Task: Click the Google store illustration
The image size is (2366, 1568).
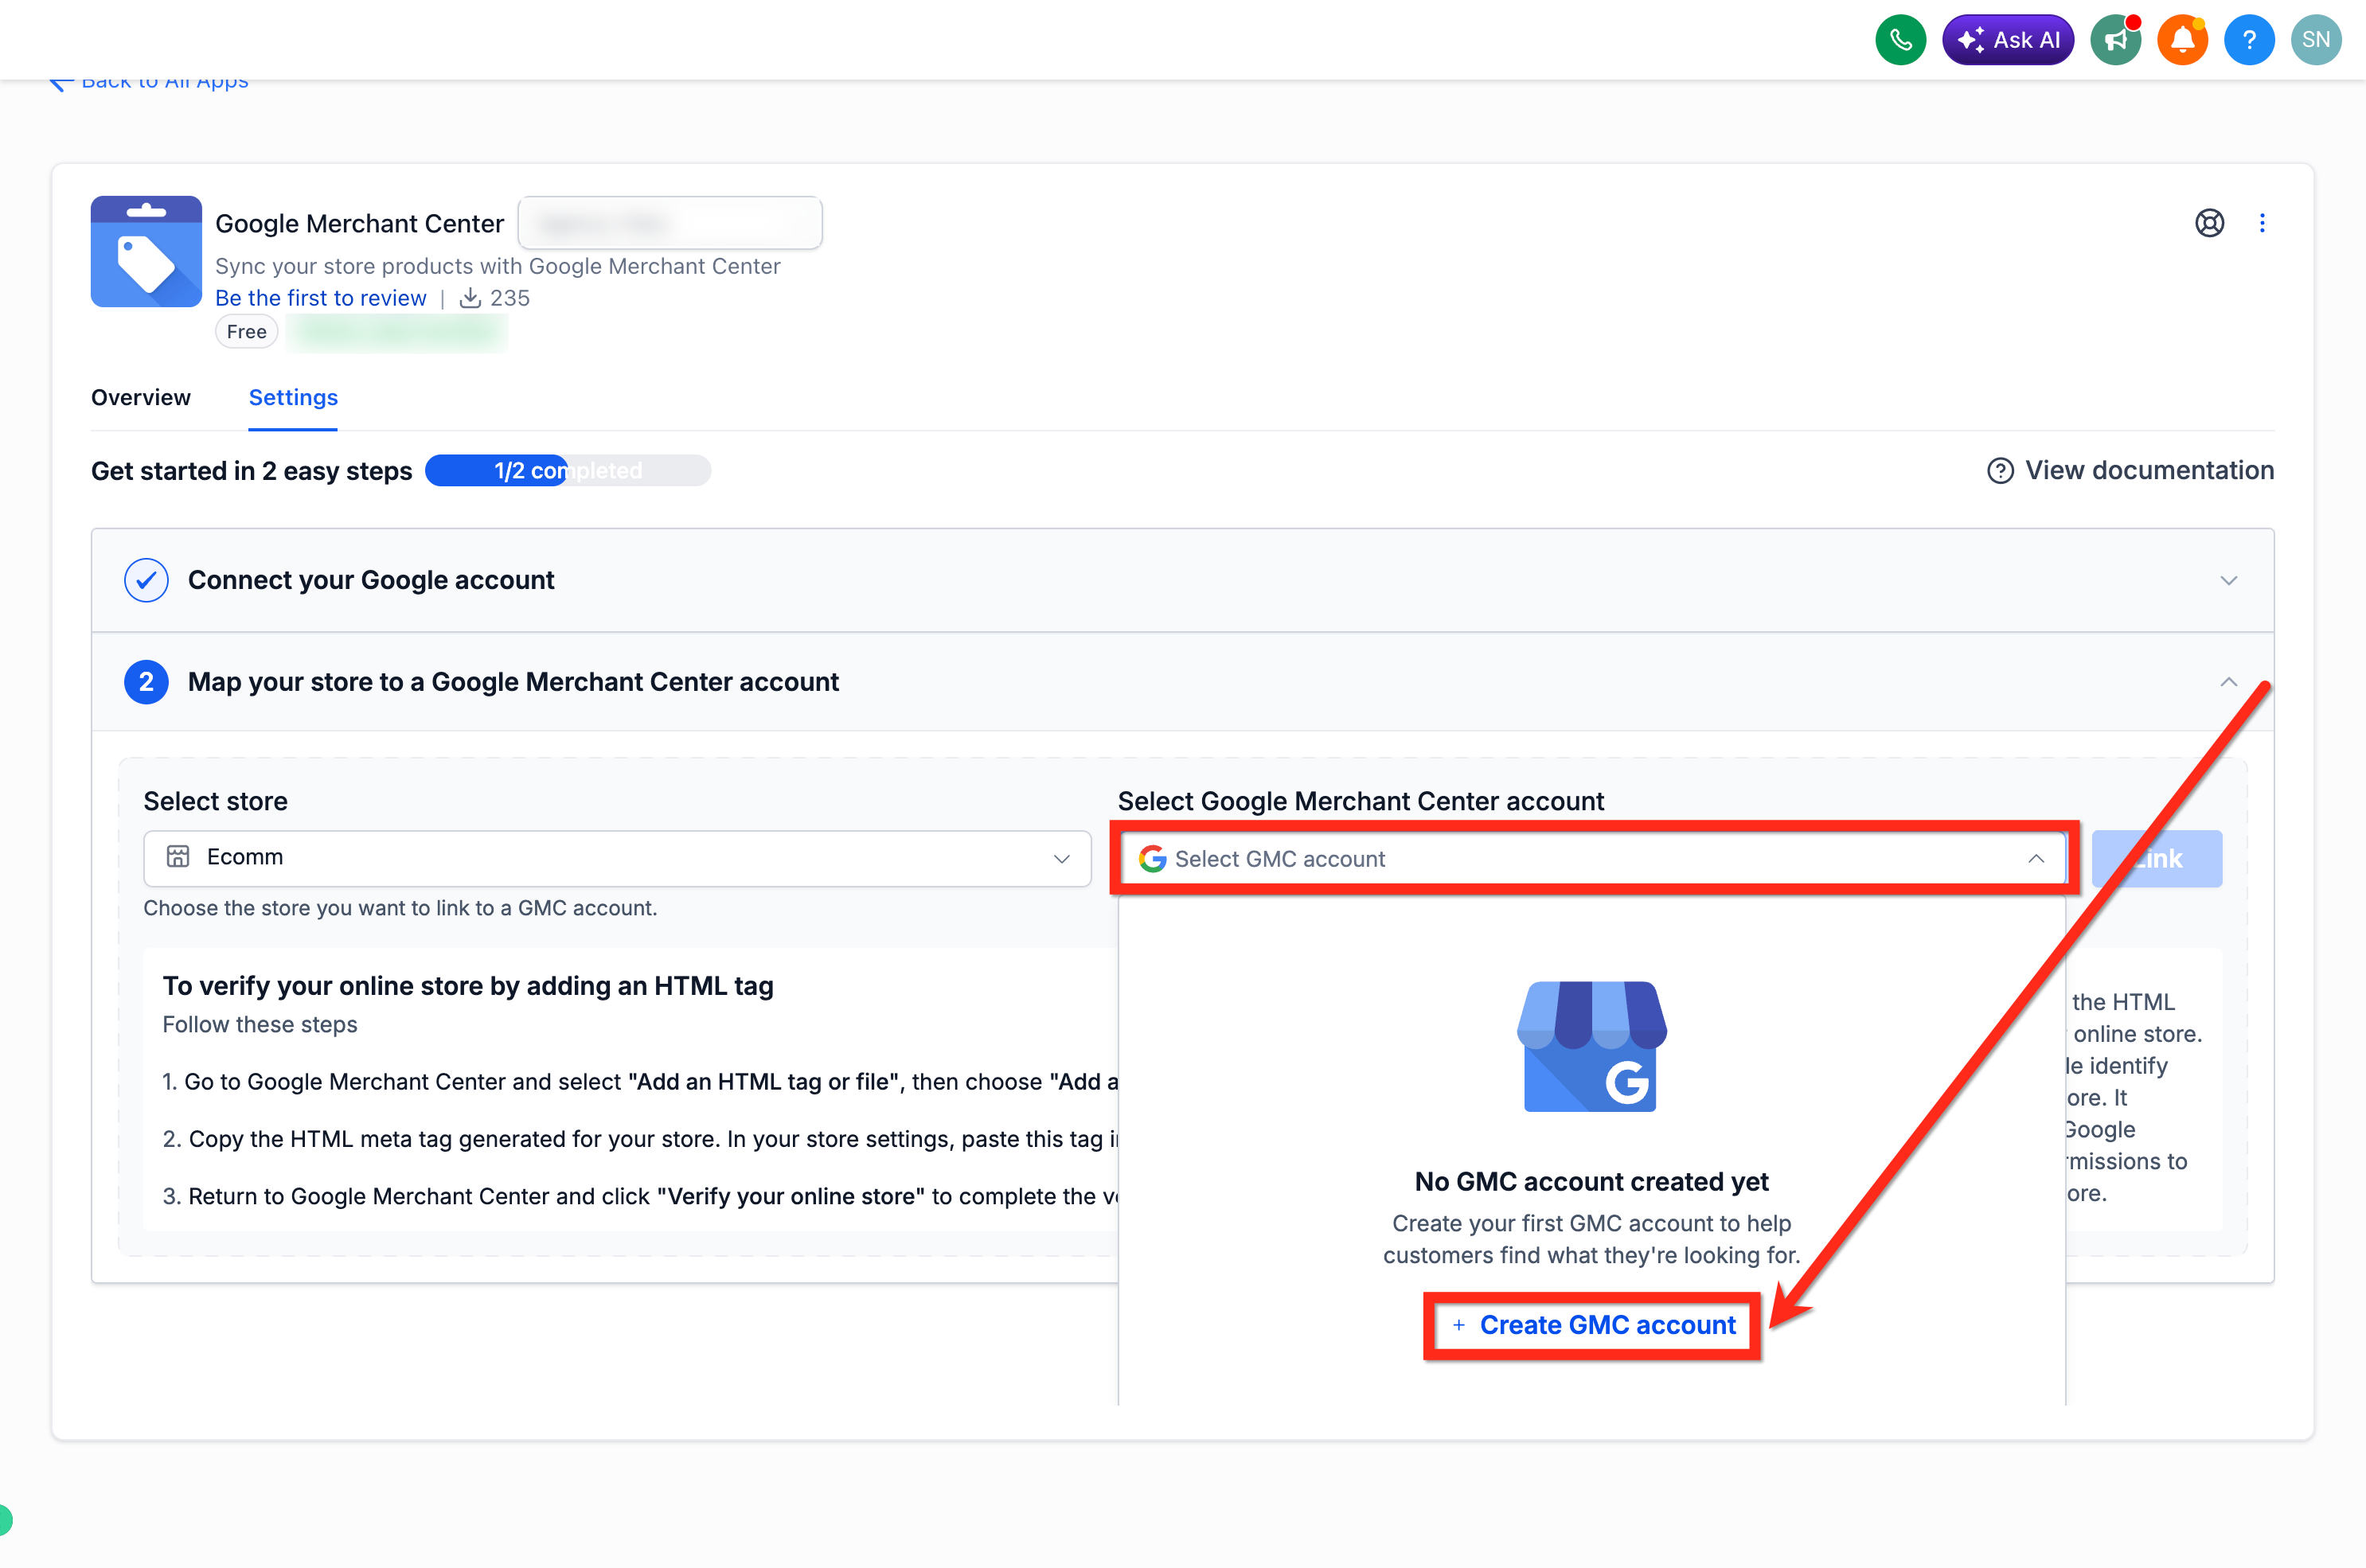Action: (1592, 1046)
